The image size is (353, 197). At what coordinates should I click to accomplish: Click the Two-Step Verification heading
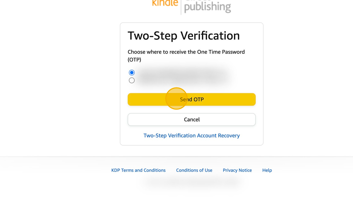click(x=184, y=36)
